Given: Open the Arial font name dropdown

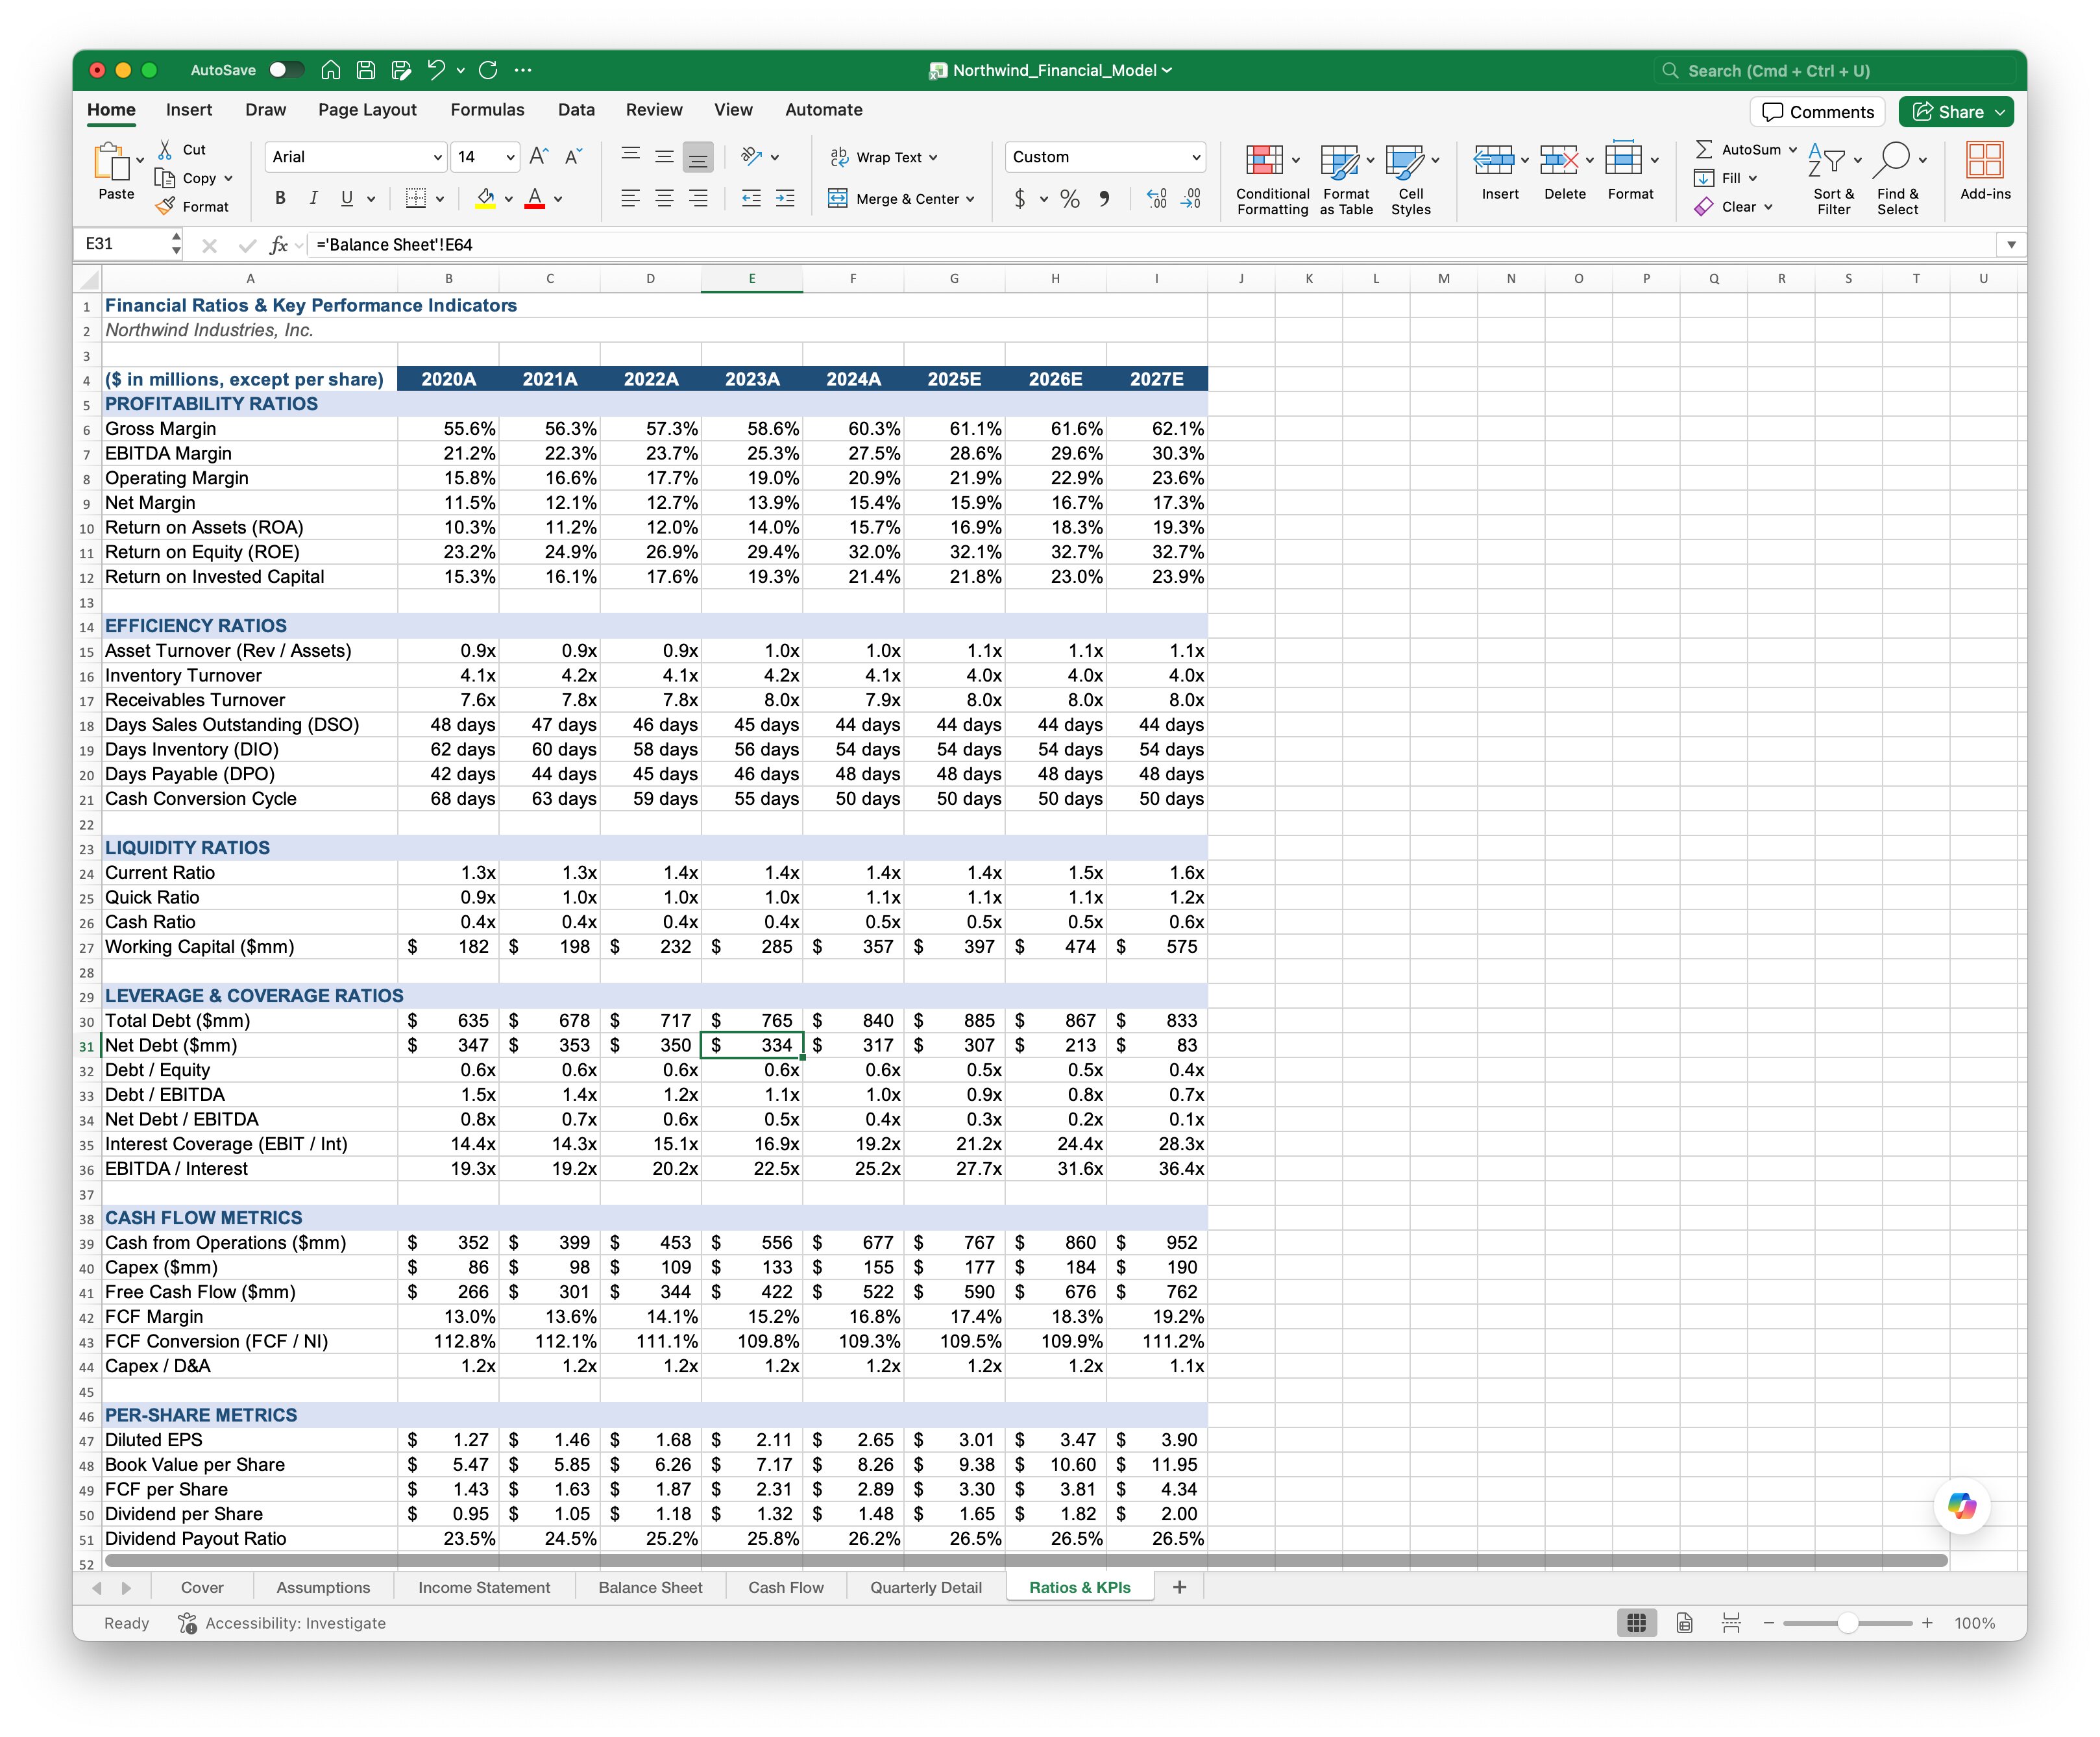Looking at the screenshot, I should [437, 157].
